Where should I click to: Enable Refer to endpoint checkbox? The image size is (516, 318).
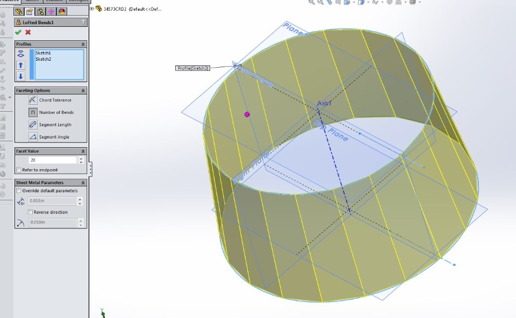(x=19, y=170)
